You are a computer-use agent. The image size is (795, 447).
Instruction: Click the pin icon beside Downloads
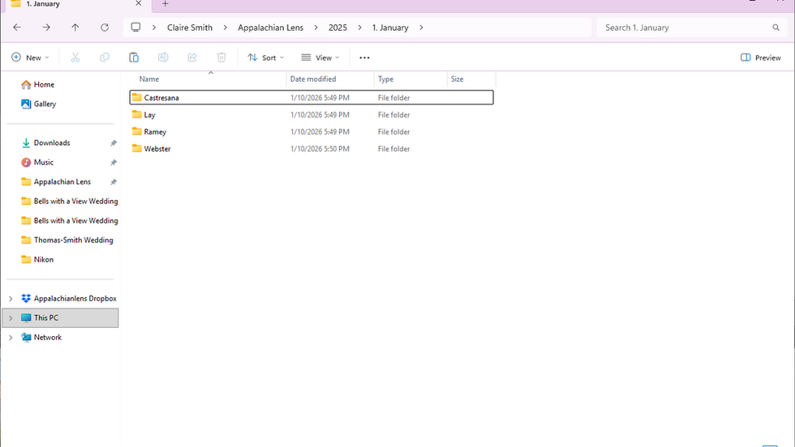(114, 143)
